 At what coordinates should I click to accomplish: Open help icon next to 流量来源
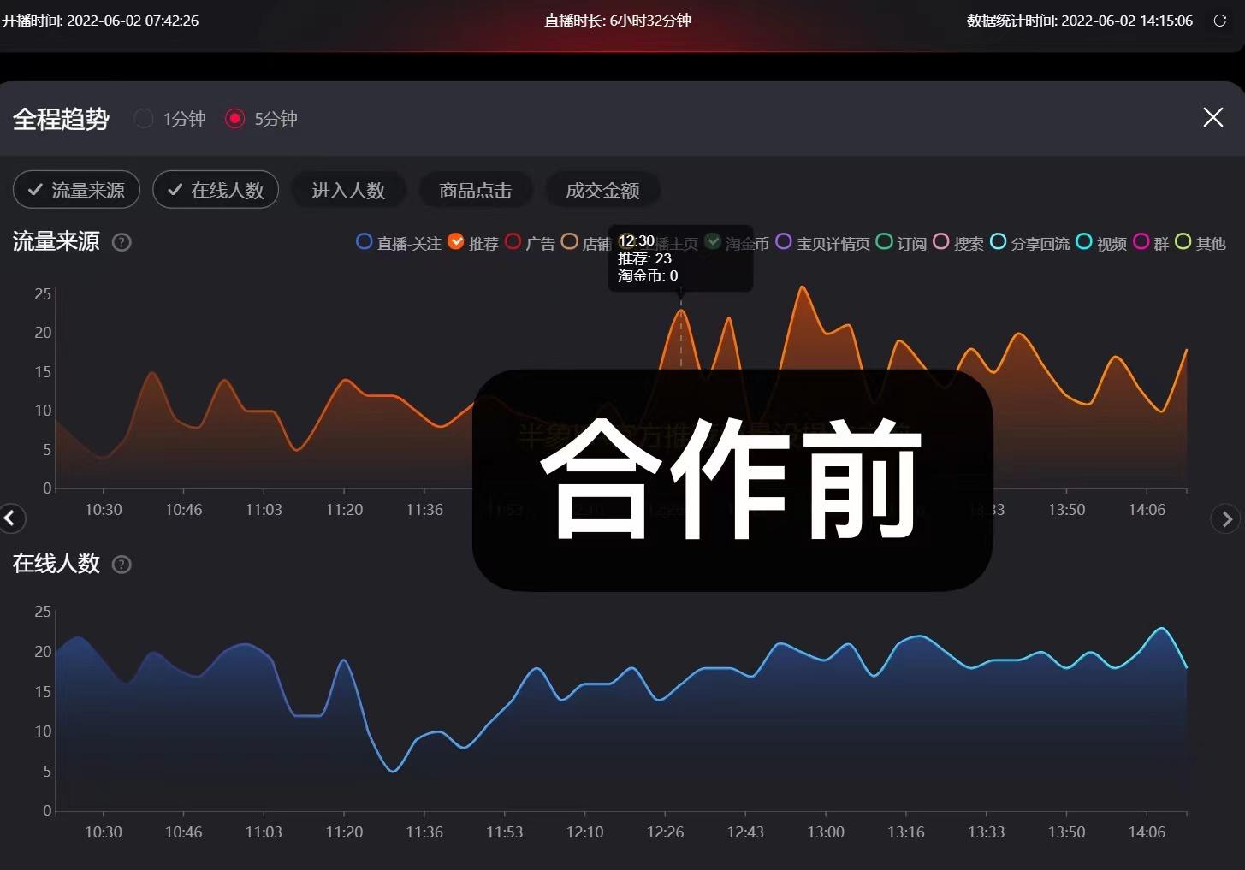pos(122,243)
